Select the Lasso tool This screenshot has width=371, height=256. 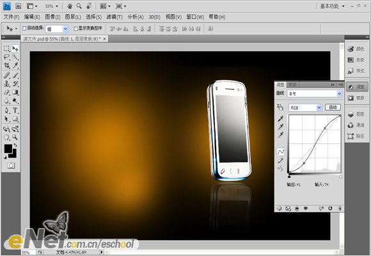[x=6, y=57]
